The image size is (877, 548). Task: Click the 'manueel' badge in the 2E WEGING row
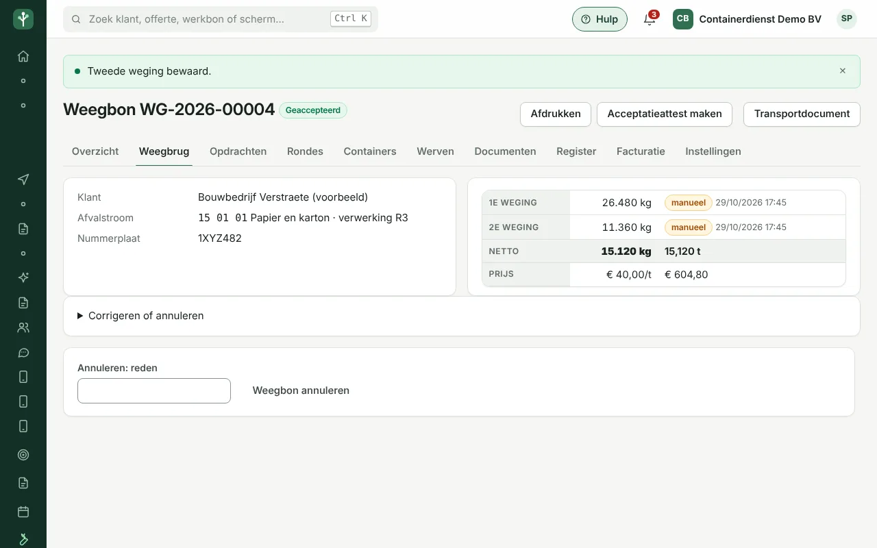click(x=689, y=227)
